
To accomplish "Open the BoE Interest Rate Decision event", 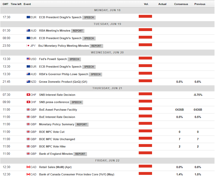I will click(x=57, y=117).
